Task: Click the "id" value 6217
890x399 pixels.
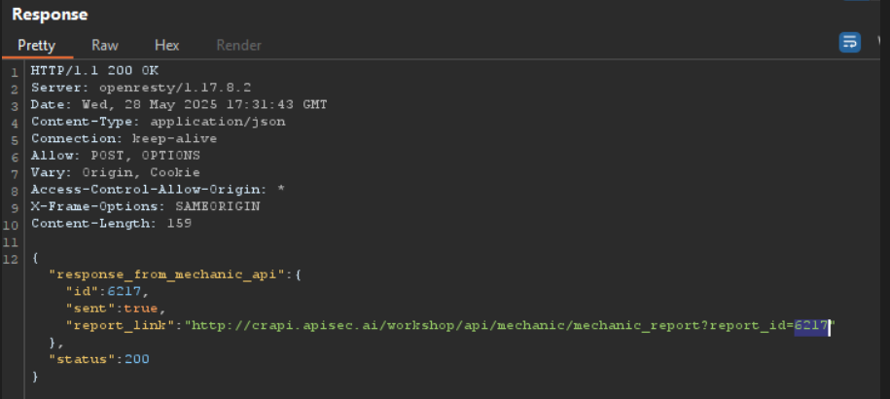Action: click(x=125, y=292)
